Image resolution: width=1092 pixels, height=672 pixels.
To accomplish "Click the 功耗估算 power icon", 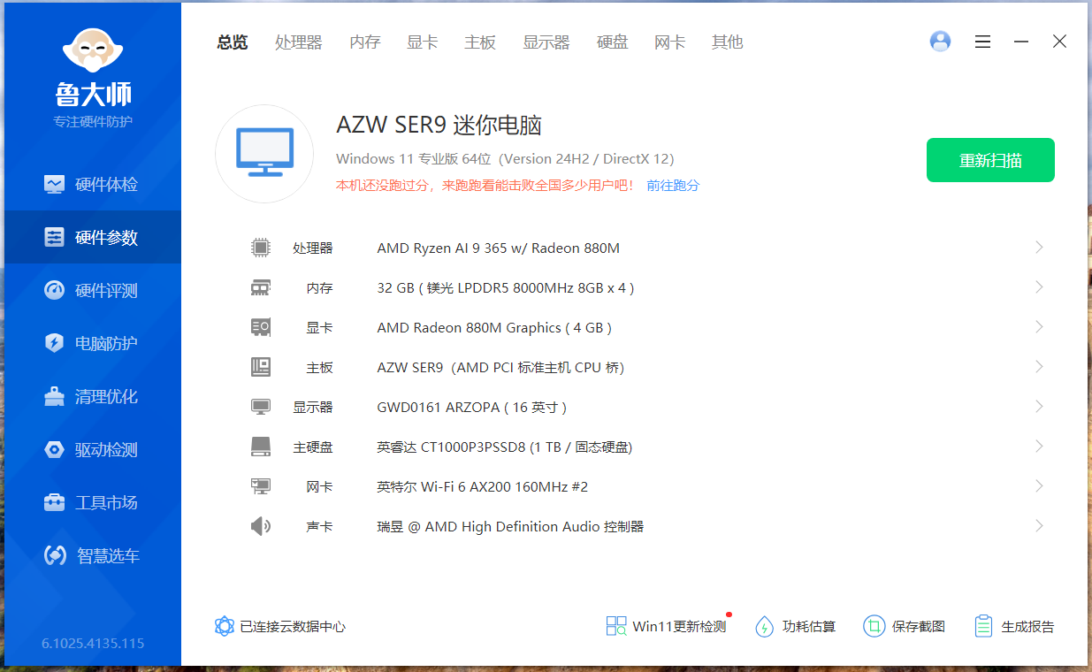I will (x=764, y=626).
